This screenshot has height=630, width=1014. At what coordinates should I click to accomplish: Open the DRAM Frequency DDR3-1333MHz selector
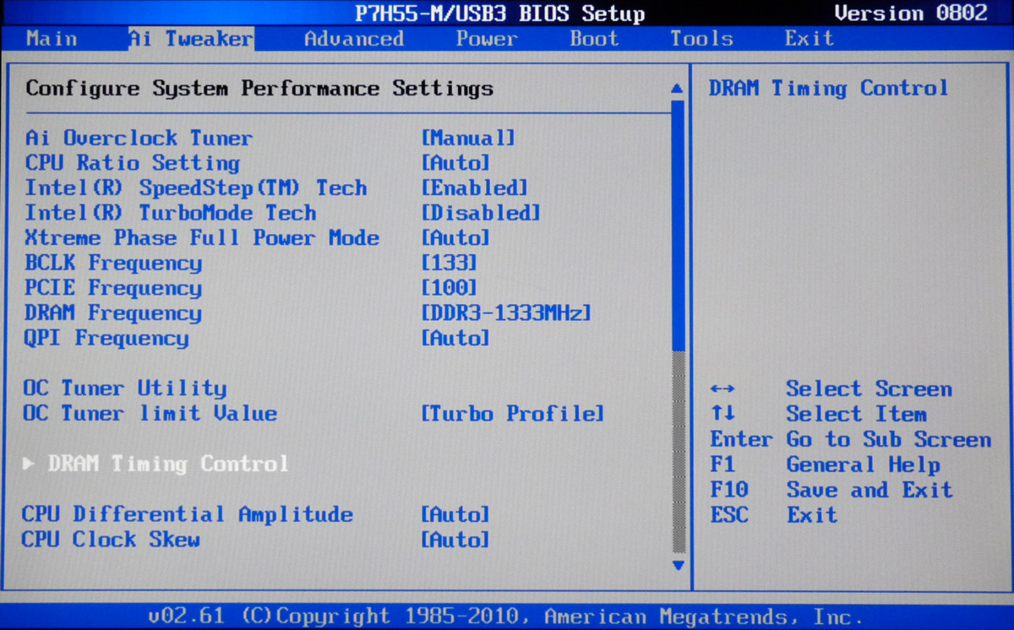pos(505,313)
